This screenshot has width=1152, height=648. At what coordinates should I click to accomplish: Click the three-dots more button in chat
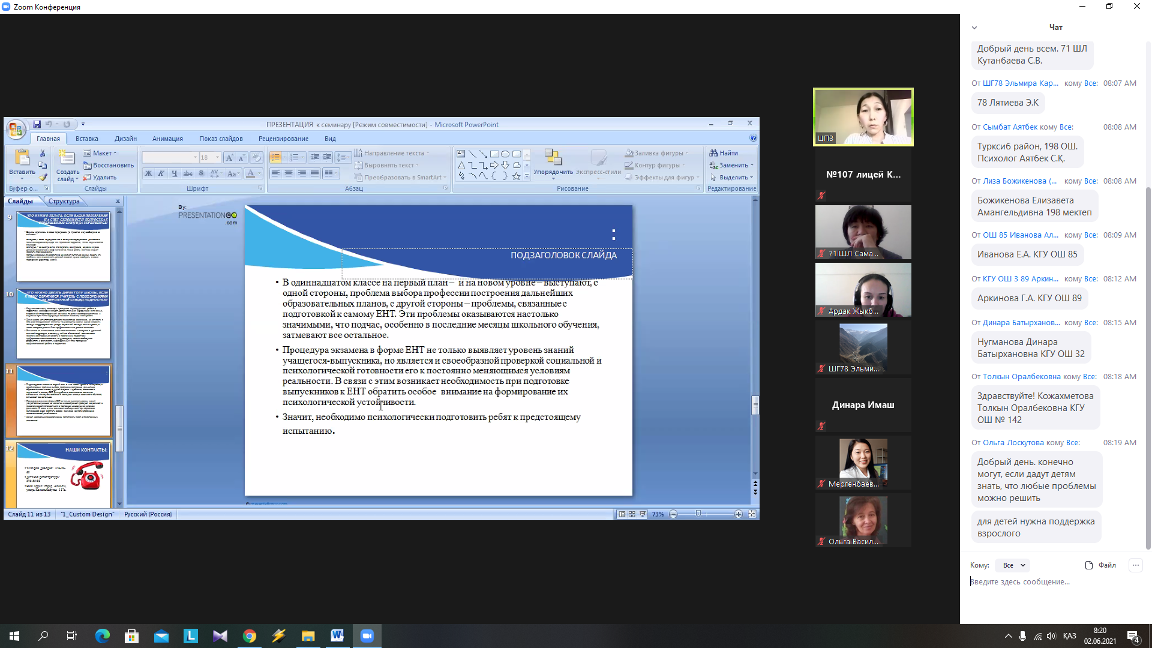coord(1135,565)
